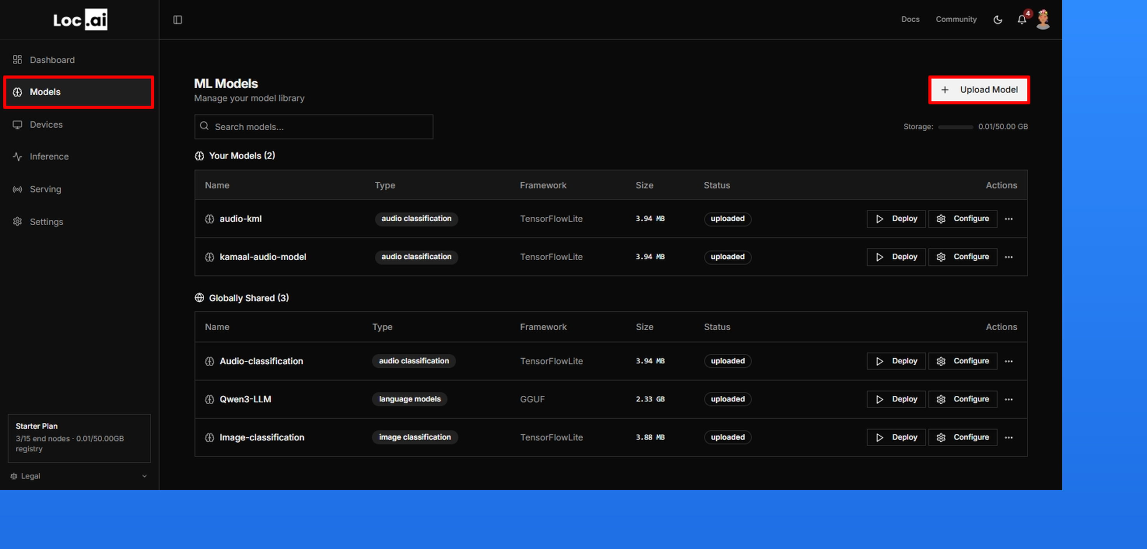Click the uploaded status of Qwen3-LLM

[728, 399]
